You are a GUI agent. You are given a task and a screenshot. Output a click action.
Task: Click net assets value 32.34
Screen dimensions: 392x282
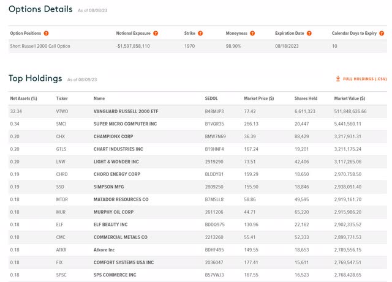click(16, 111)
